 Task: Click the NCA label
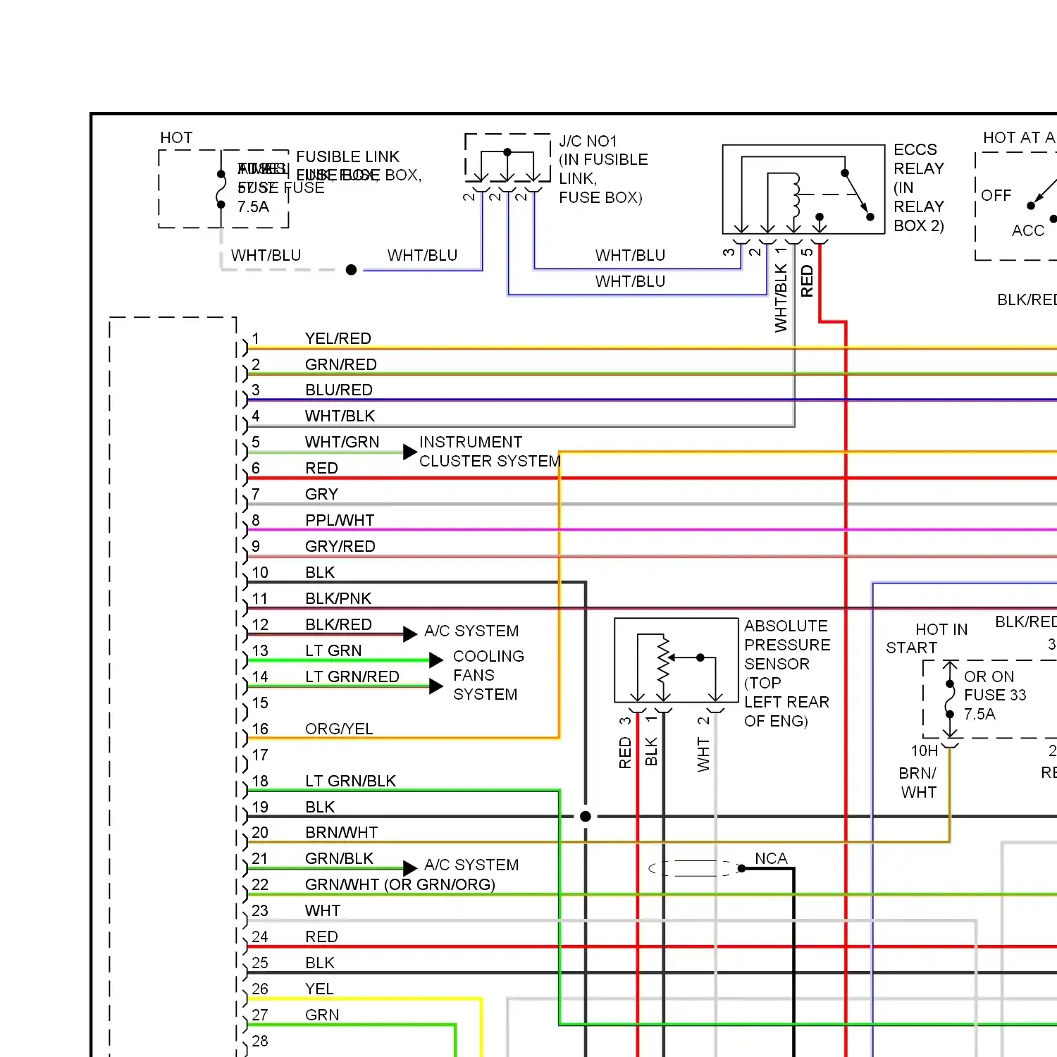click(x=771, y=858)
